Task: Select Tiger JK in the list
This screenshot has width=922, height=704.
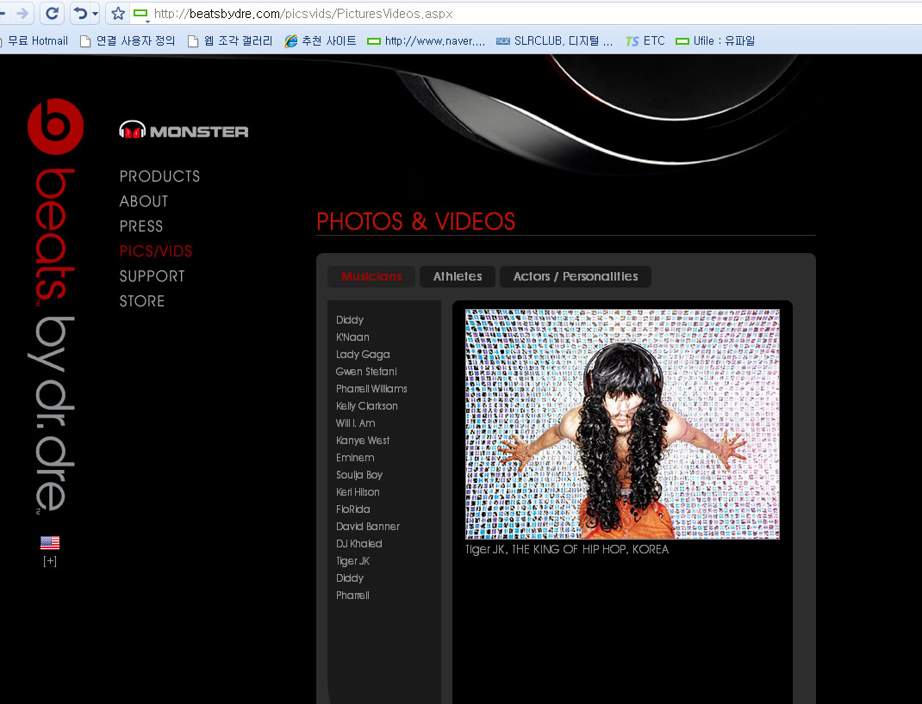Action: pos(352,561)
